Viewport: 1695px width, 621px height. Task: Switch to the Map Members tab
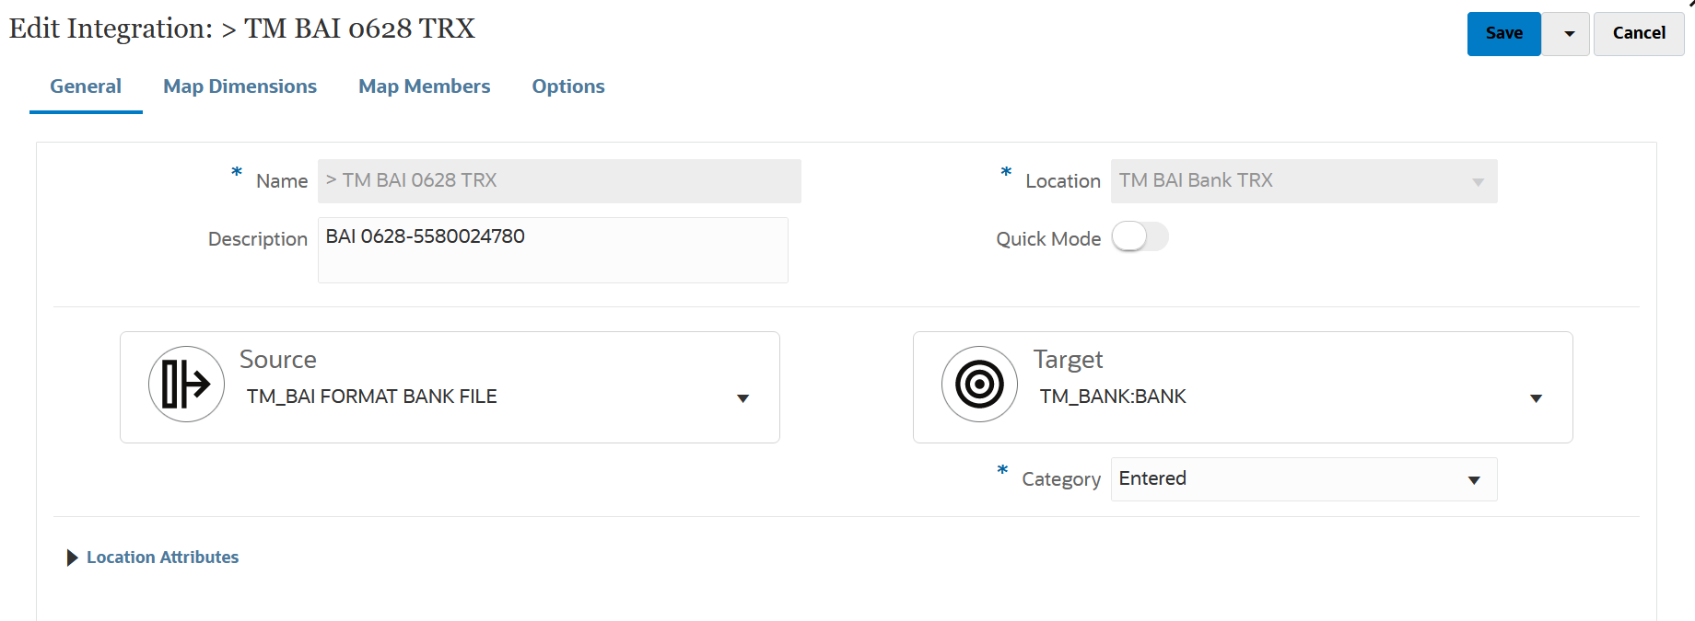click(x=424, y=86)
